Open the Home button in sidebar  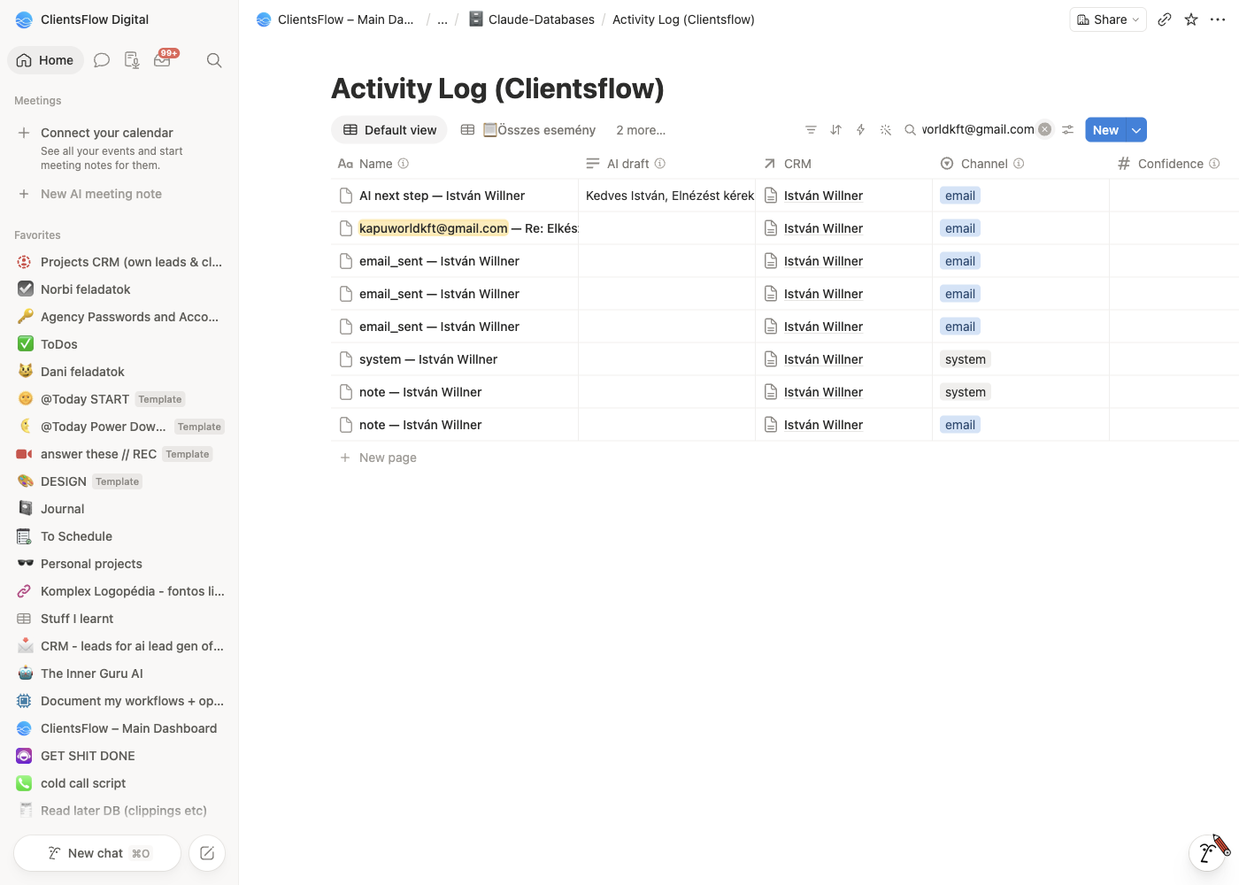(45, 60)
